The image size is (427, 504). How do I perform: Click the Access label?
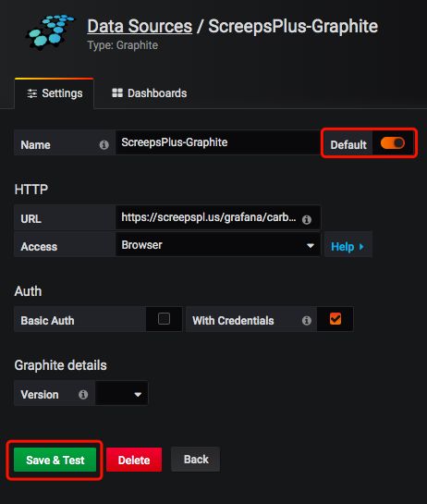pyautogui.click(x=39, y=247)
